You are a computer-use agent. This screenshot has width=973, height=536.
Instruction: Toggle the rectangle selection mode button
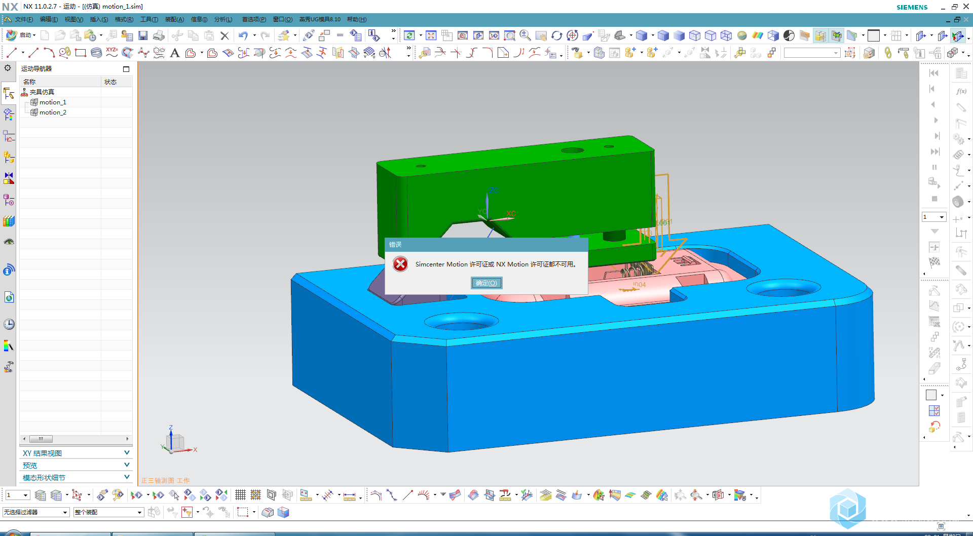point(243,512)
